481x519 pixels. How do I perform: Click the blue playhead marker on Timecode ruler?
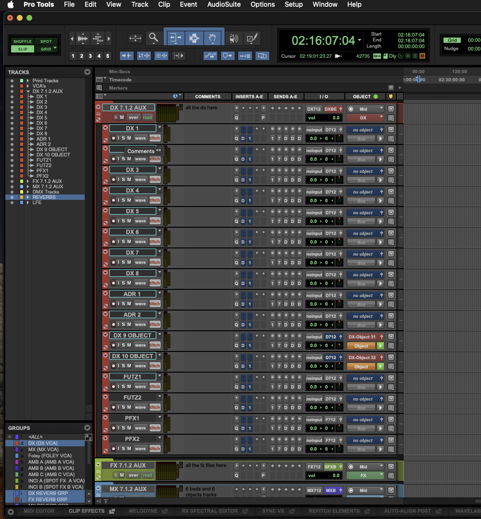[x=418, y=79]
